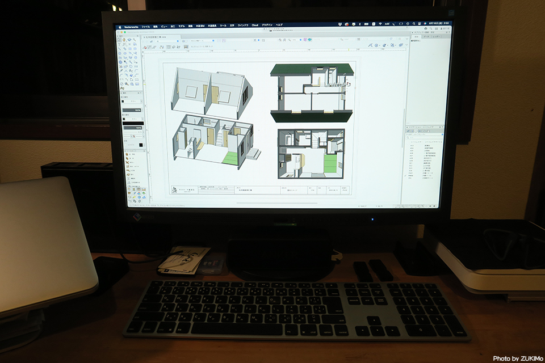The height and width of the screenshot is (363, 545).
Task: Switch to the レンダー tab in Object Info
Action: pyautogui.click(x=436, y=36)
